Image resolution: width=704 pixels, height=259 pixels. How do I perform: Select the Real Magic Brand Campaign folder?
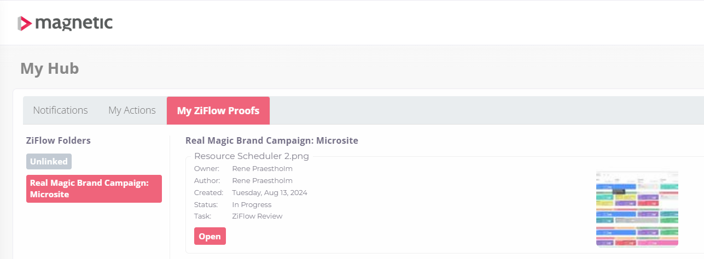94,189
